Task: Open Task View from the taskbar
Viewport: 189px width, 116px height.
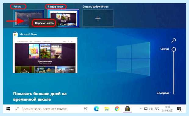Action: coord(86,109)
